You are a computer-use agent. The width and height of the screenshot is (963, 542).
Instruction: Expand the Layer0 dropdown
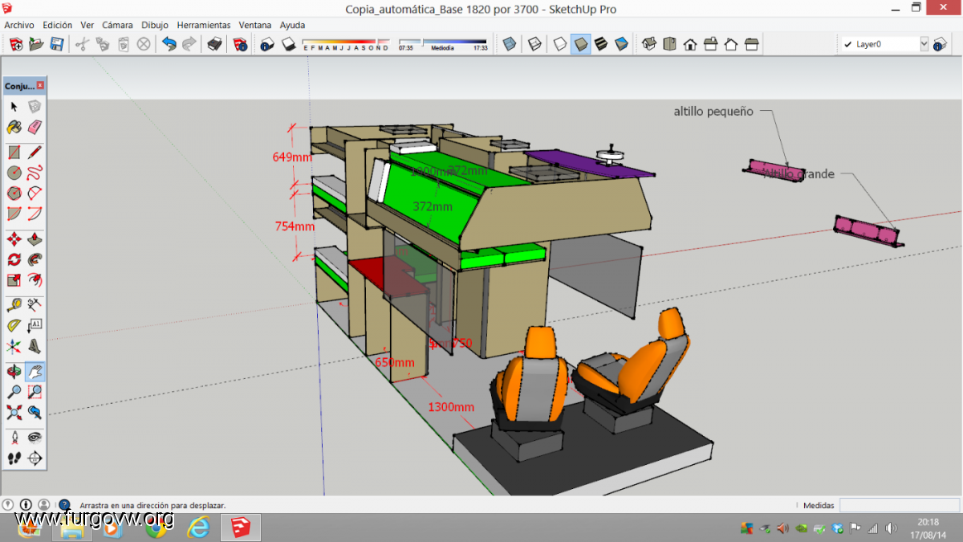tap(924, 44)
